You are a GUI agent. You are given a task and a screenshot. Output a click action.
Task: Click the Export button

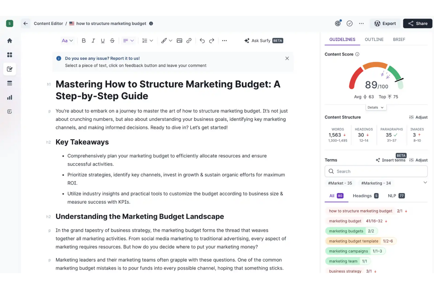[x=385, y=23]
